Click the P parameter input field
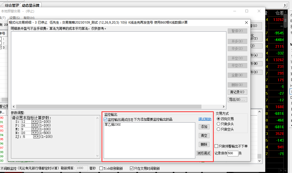Viewport: 292px width, 173px height. point(26,125)
